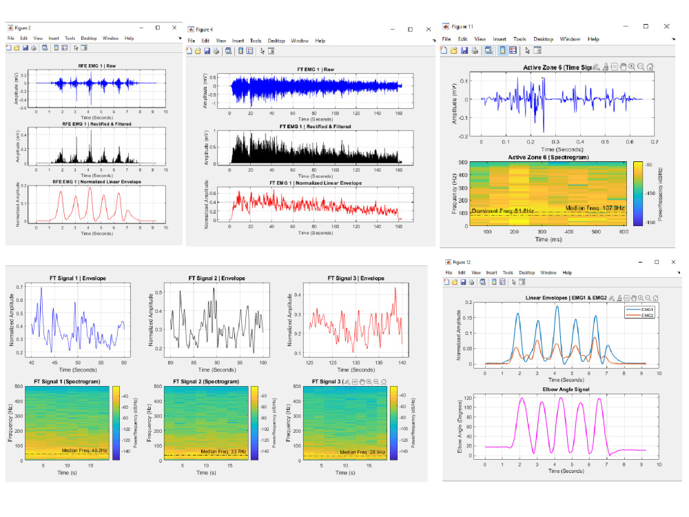
Task: Select data tips icon above Active Zone 6 plot
Action: point(615,67)
